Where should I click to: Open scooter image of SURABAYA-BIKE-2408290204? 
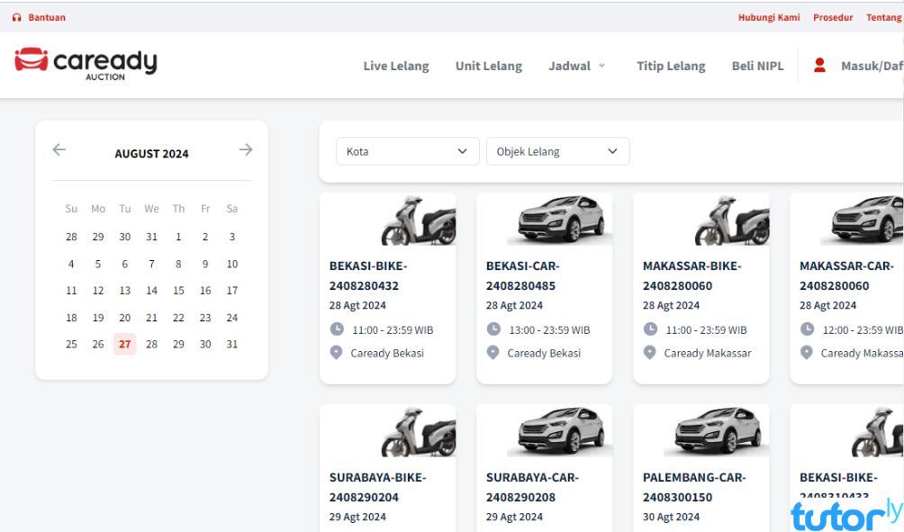click(x=418, y=432)
